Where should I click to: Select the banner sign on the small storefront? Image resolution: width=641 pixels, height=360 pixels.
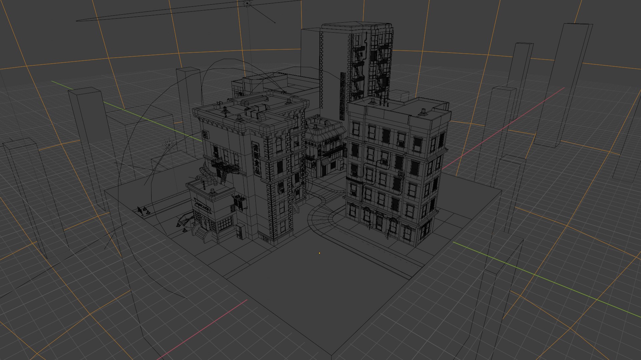pyautogui.click(x=203, y=206)
